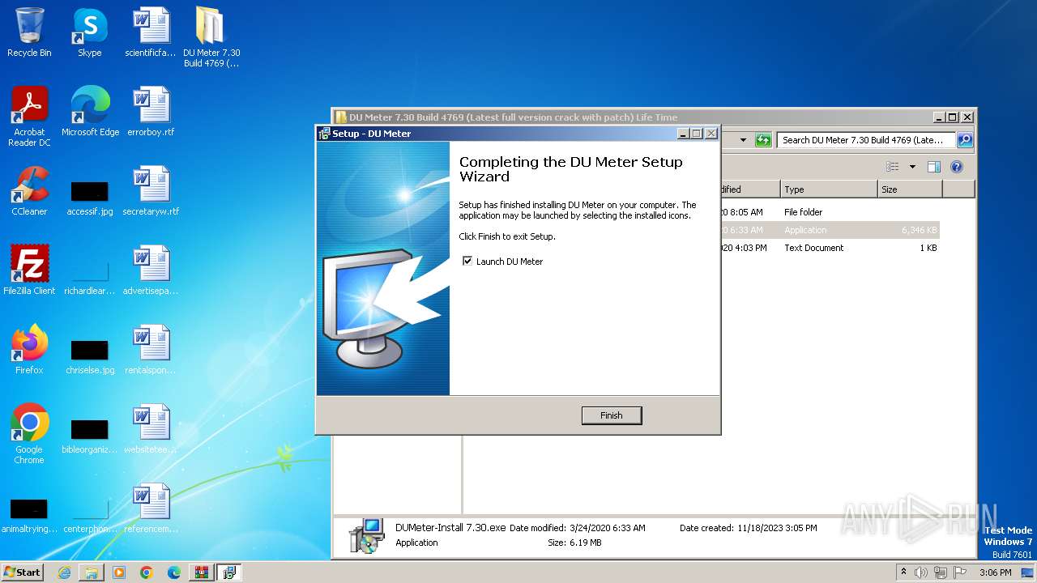Switch to the WinRAR taskbar button
The width and height of the screenshot is (1037, 583).
(x=202, y=572)
